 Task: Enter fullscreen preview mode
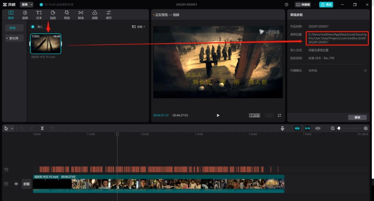[x=279, y=115]
